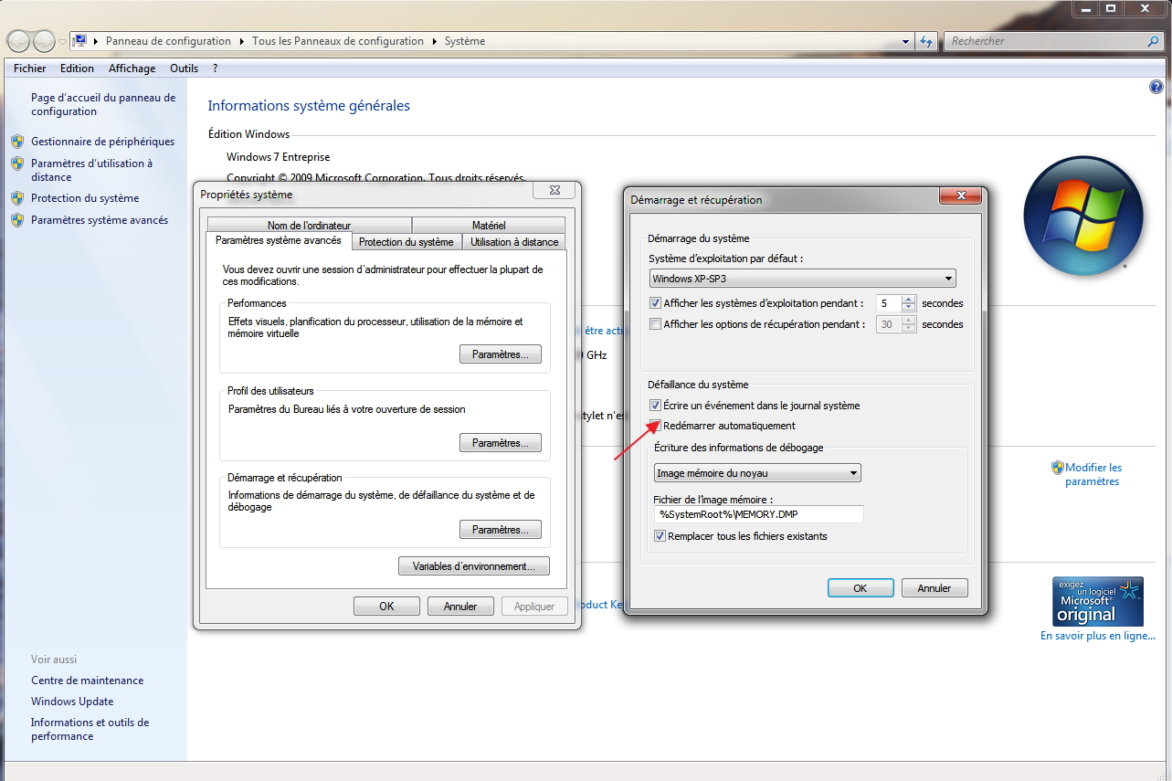
Task: Close the Démarrage et récupération dialog
Action: 961,195
